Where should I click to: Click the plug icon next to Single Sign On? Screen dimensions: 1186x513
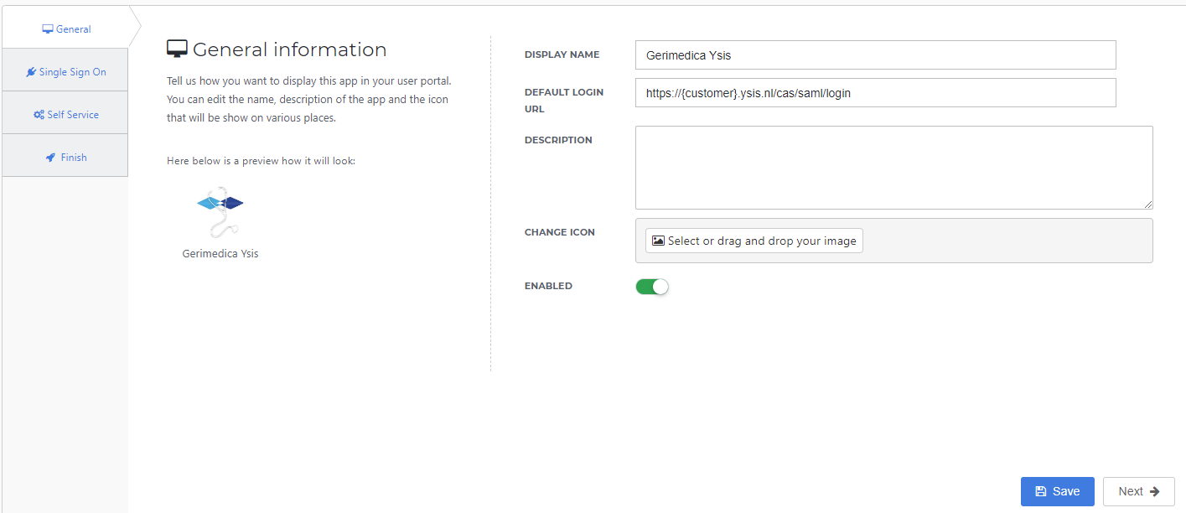click(x=31, y=72)
